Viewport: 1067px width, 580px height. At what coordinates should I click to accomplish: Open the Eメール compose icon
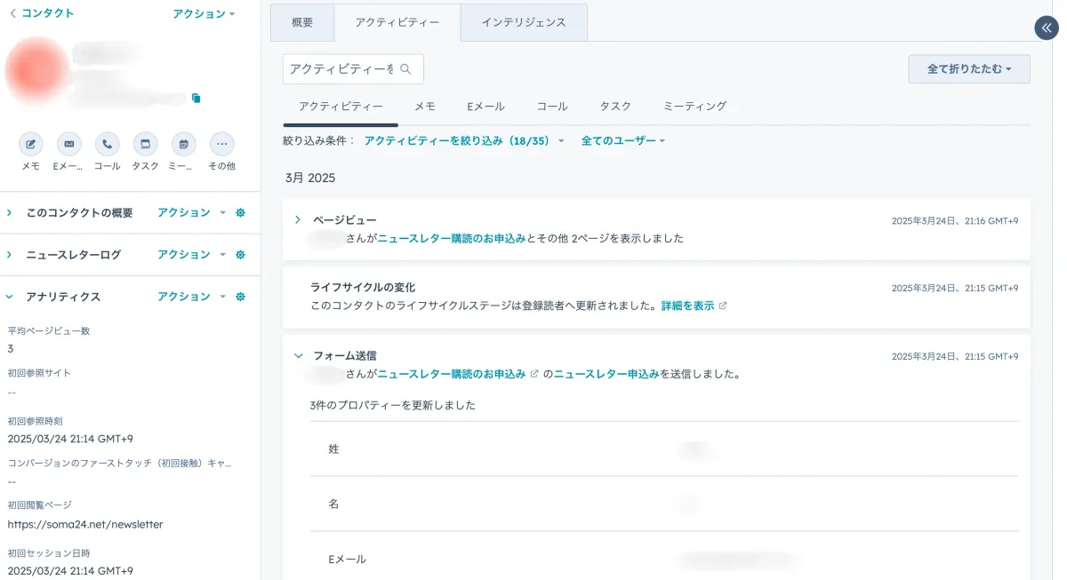coord(69,143)
